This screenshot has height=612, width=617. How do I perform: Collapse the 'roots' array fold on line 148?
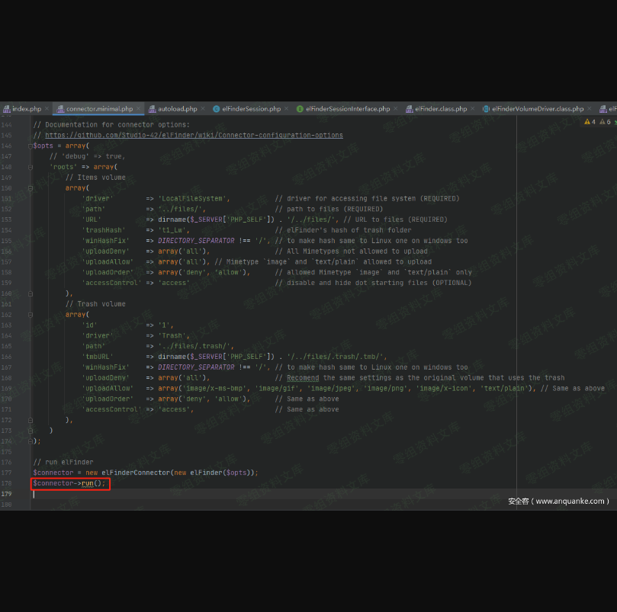tap(31, 167)
